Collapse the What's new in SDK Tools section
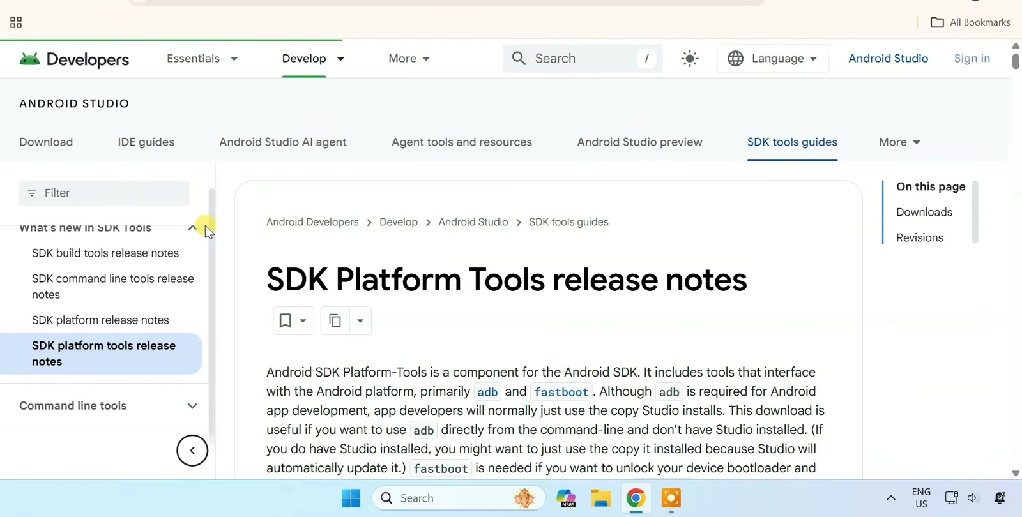 click(192, 228)
